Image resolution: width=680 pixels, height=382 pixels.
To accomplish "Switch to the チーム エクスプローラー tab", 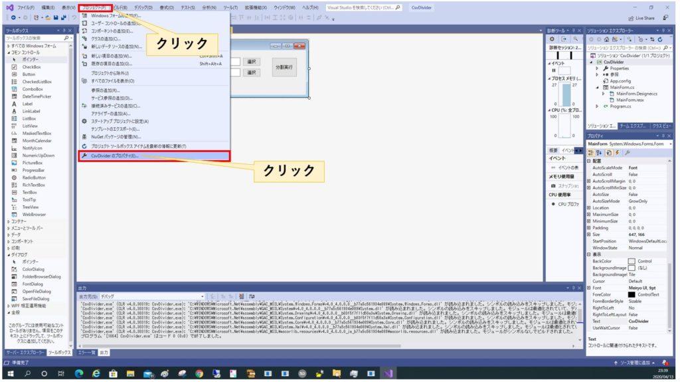I will click(633, 126).
